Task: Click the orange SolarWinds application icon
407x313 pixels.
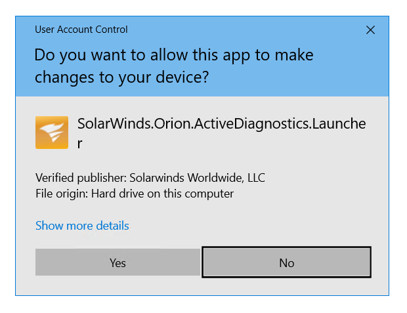Action: [x=52, y=133]
